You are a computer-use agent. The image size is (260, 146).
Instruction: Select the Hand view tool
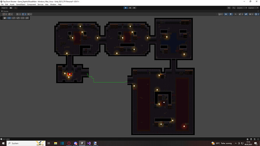[5, 18]
